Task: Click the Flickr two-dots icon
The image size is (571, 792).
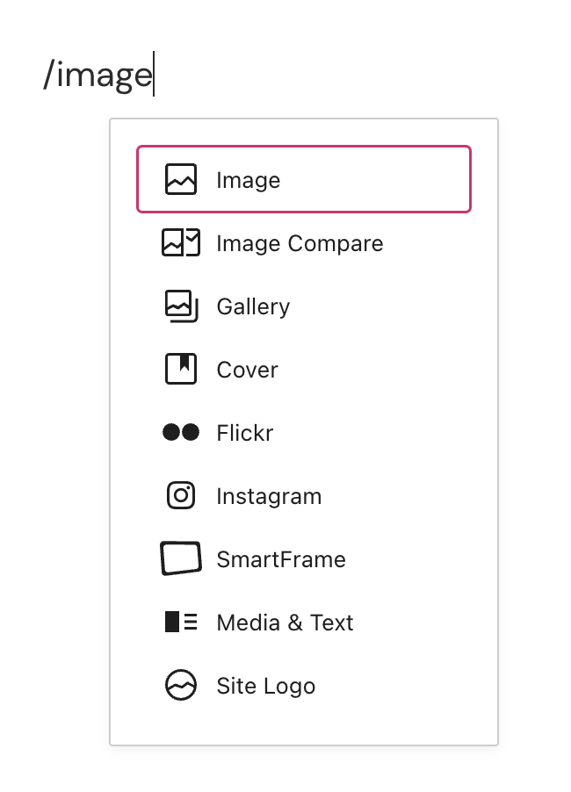Action: (x=181, y=432)
